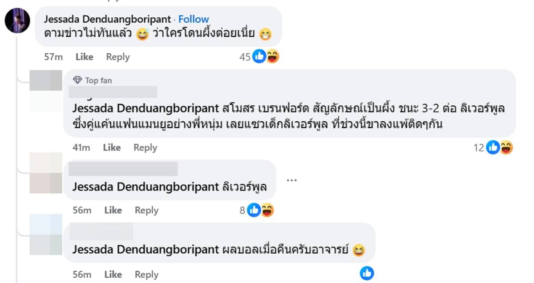
Task: Click the like reaction icon beside count 12
Action: pyautogui.click(x=493, y=147)
